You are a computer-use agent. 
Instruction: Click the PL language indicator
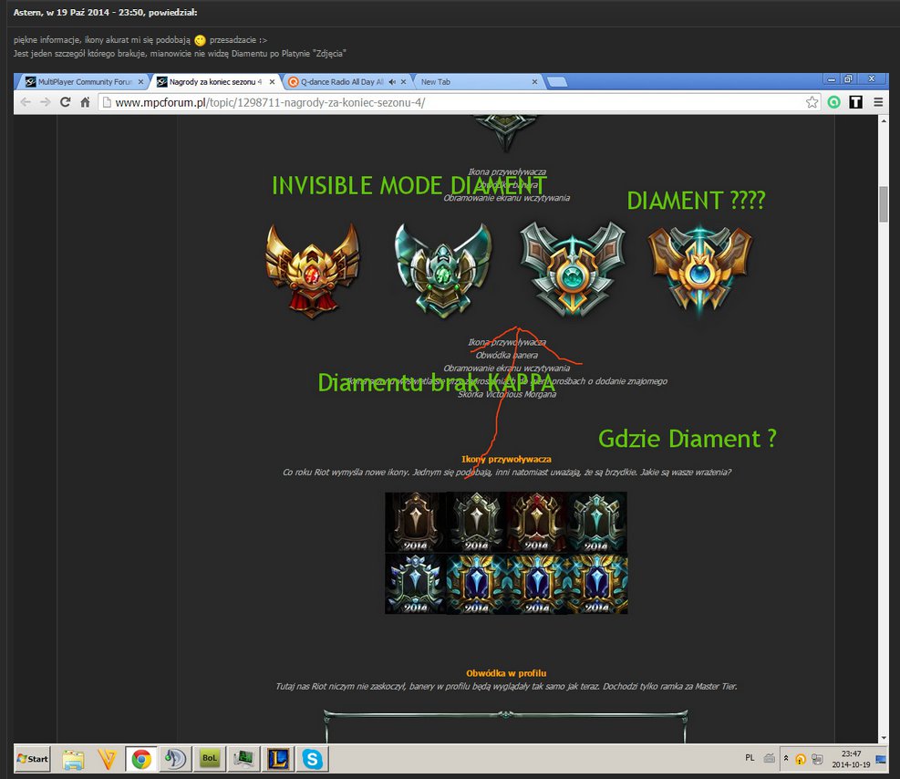tap(750, 758)
